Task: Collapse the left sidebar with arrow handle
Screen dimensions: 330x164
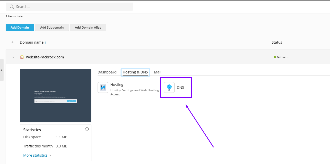Action: pos(2,70)
